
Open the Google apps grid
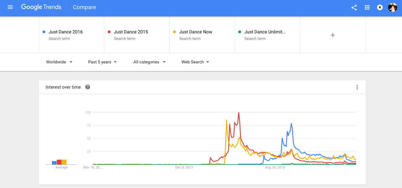coord(367,8)
